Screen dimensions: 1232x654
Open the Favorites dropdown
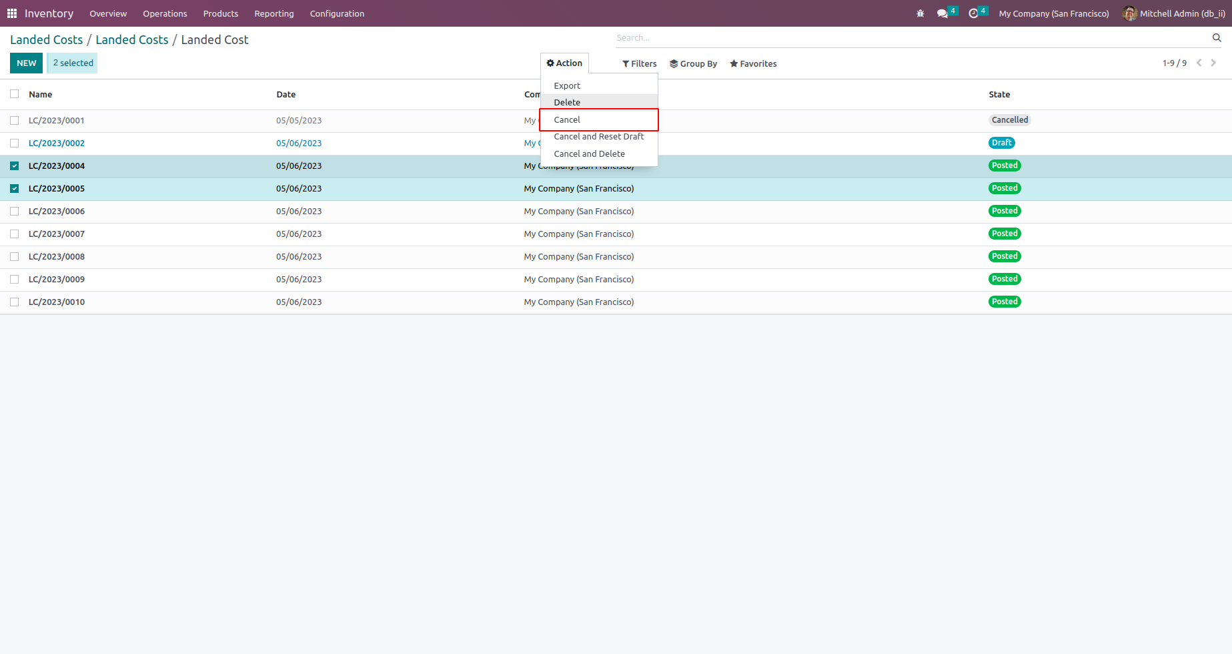[753, 64]
